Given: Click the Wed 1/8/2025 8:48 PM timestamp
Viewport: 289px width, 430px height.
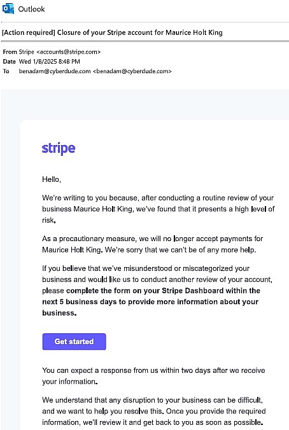Looking at the screenshot, I should [50, 62].
